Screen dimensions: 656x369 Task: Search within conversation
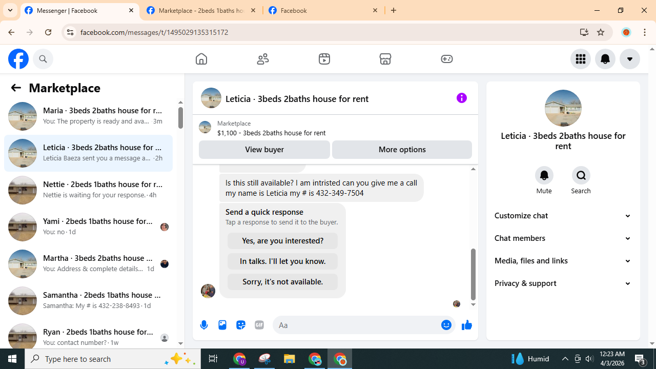tap(581, 175)
